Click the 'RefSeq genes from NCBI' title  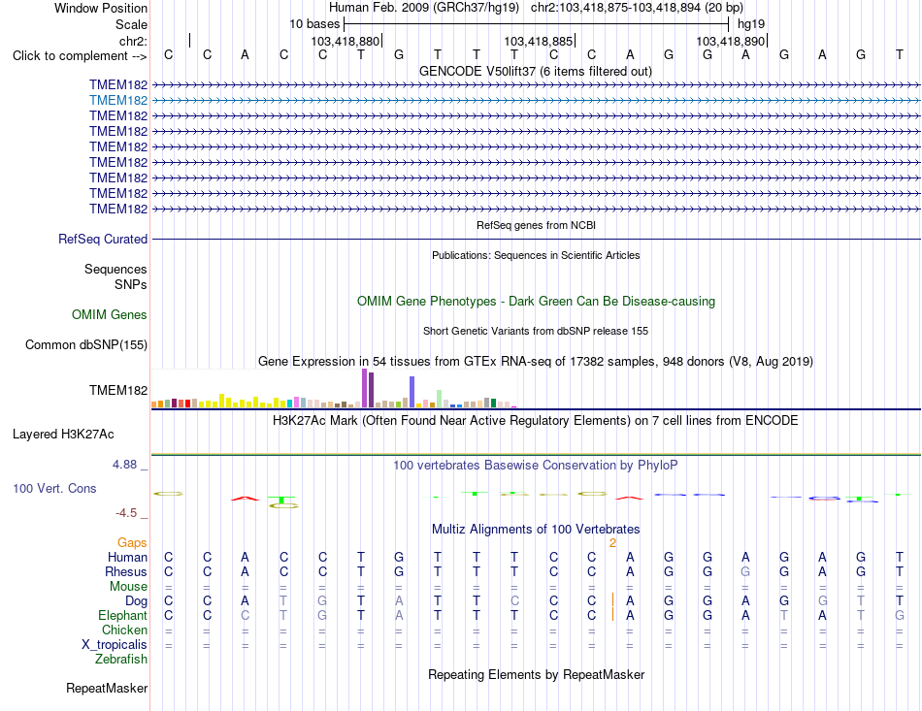point(536,225)
